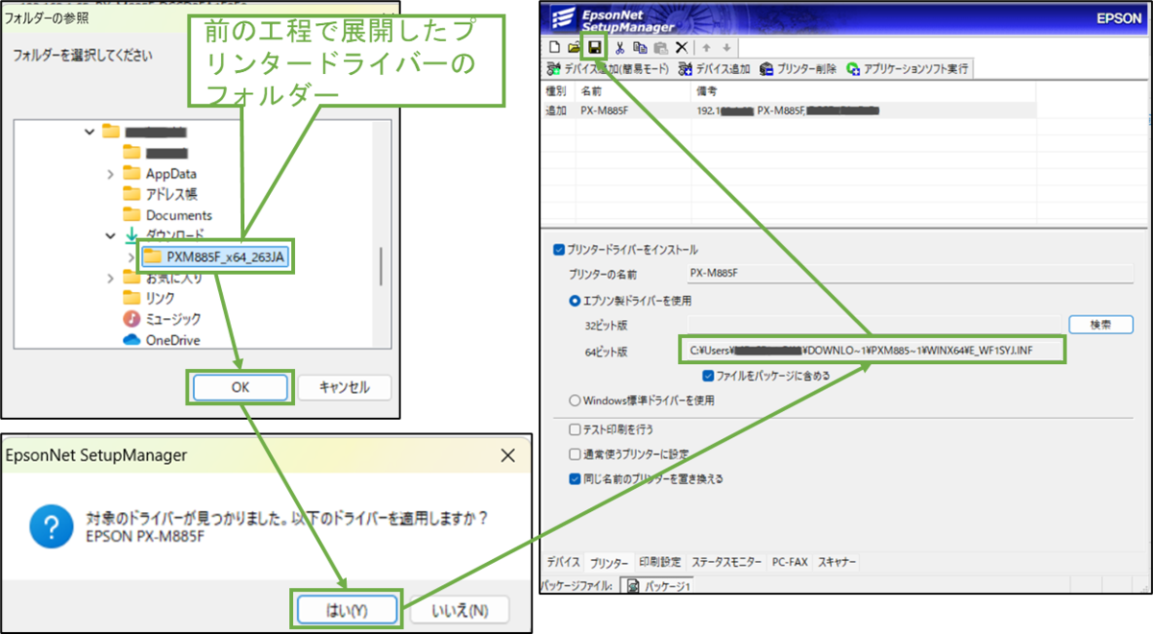Expand the お気に入り folder chevron
The image size is (1153, 634).
coord(110,278)
